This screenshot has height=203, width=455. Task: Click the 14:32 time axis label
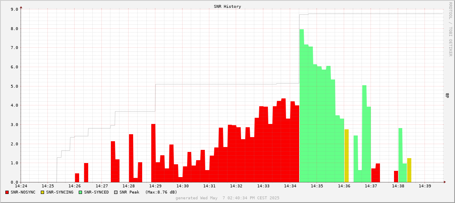236,186
